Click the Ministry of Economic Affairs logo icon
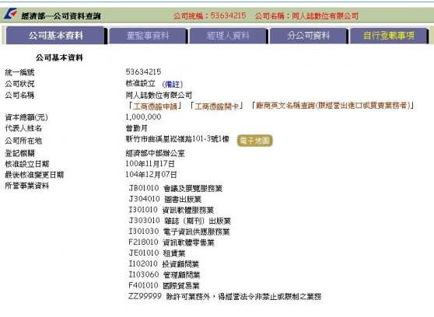Image resolution: width=434 pixels, height=317 pixels. 10,14
